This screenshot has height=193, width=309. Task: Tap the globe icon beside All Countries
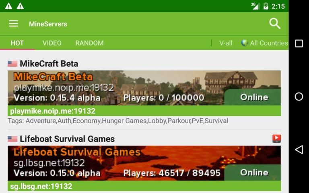pyautogui.click(x=244, y=43)
